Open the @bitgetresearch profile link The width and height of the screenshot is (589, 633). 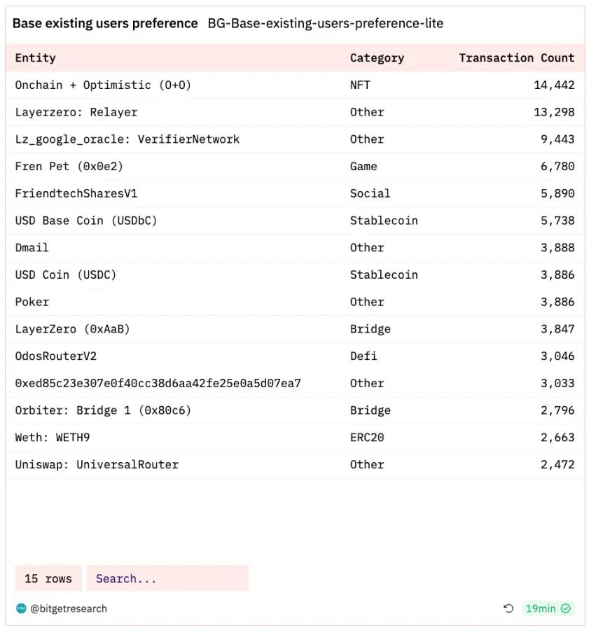tap(69, 608)
